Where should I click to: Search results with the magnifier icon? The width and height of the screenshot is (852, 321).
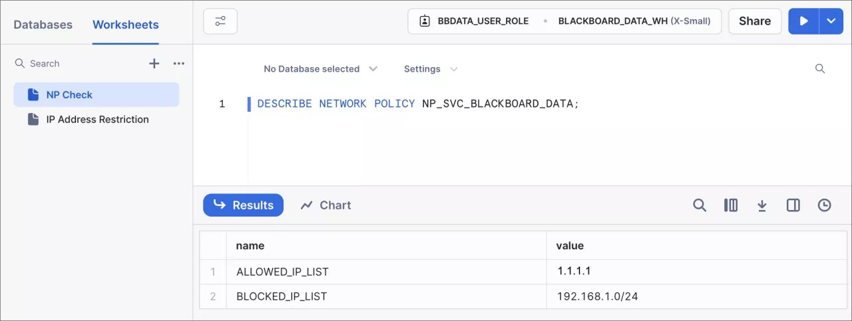tap(699, 205)
